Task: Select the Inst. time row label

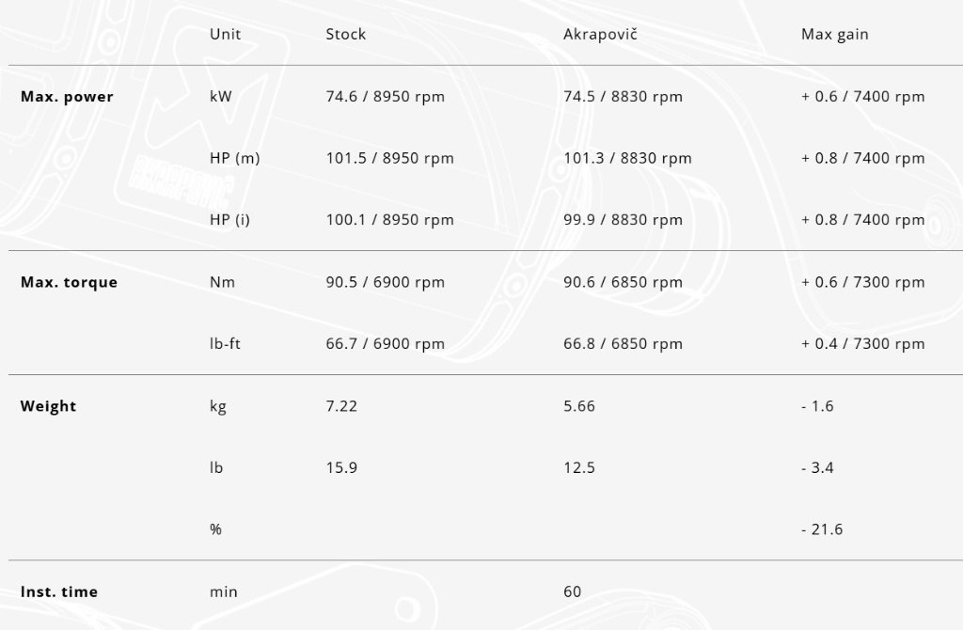Action: pos(58,592)
